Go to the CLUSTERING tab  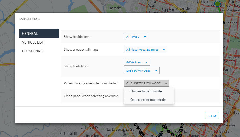pos(32,51)
